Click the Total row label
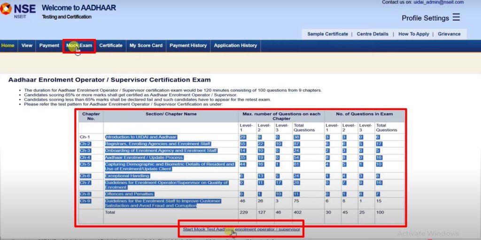 tap(110, 212)
